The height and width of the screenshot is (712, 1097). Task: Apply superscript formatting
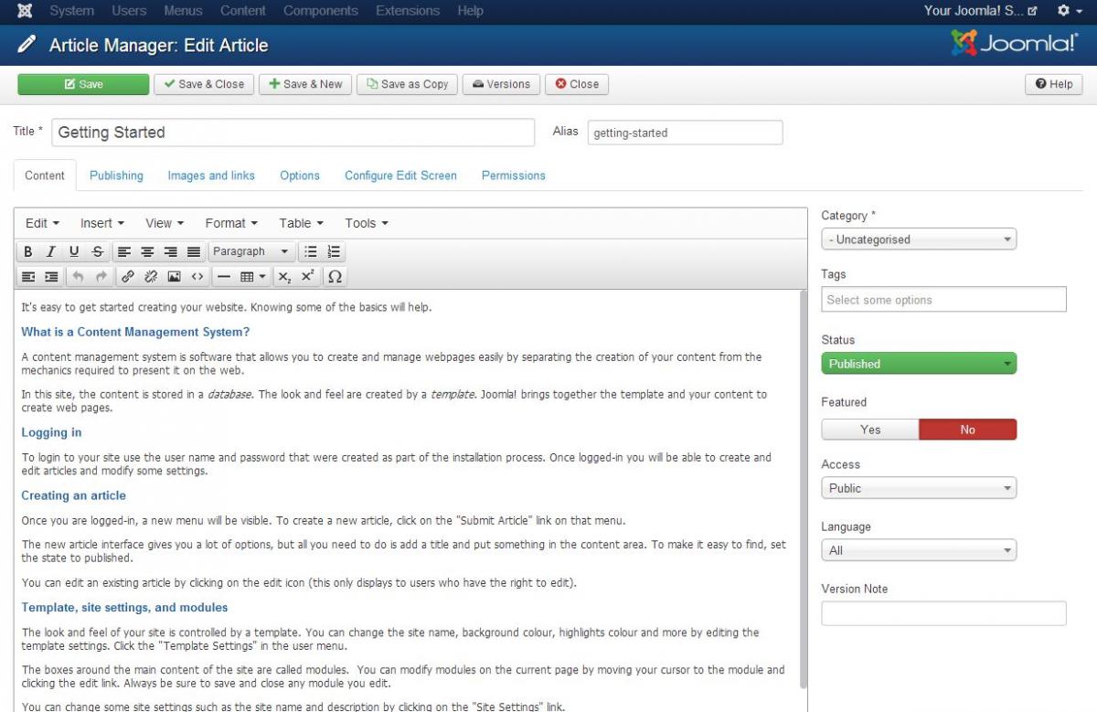pos(308,276)
